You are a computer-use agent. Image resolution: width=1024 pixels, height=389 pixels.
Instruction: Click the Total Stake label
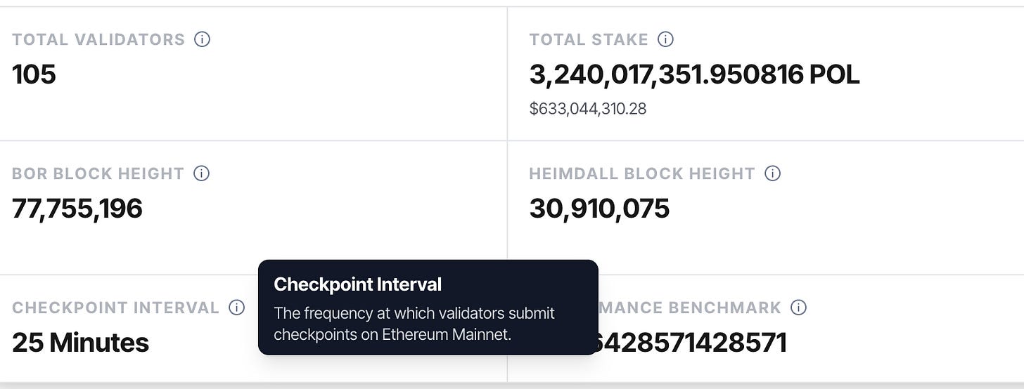(x=589, y=39)
